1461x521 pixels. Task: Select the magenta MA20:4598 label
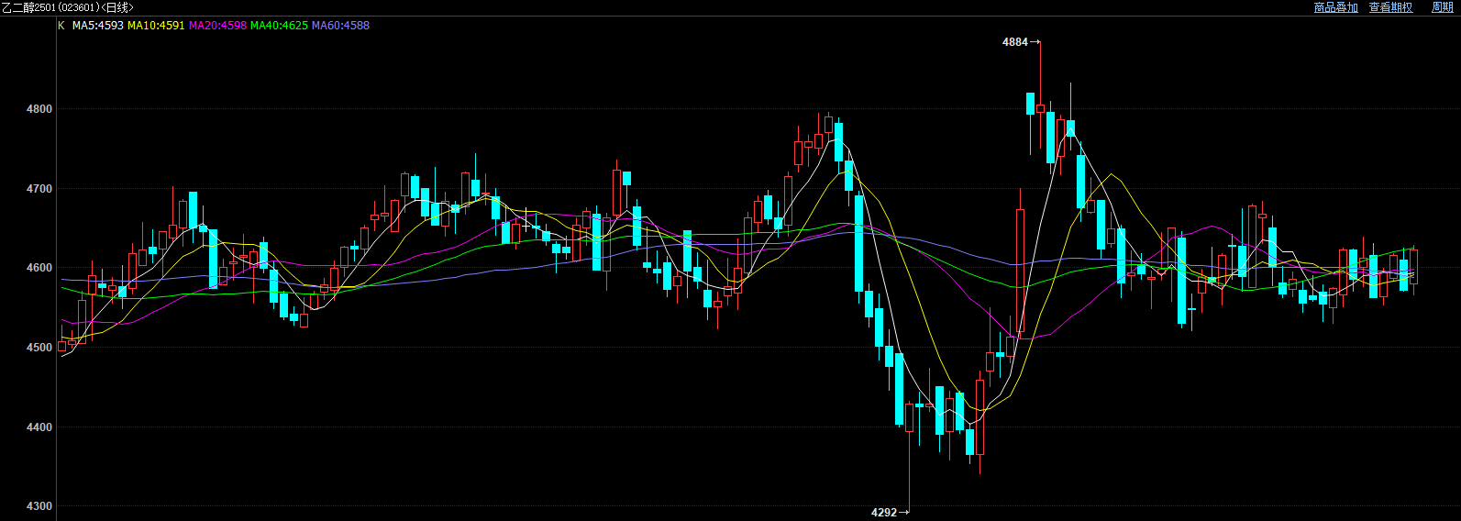pyautogui.click(x=217, y=26)
